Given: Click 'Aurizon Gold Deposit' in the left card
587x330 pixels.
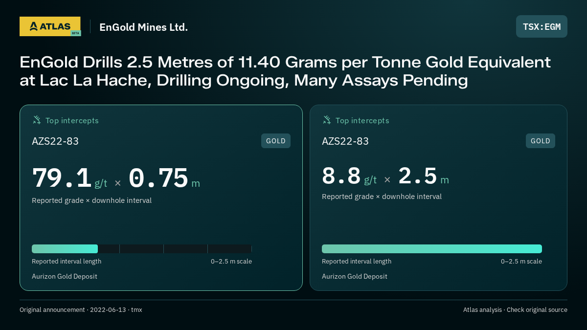Looking at the screenshot, I should tap(65, 277).
